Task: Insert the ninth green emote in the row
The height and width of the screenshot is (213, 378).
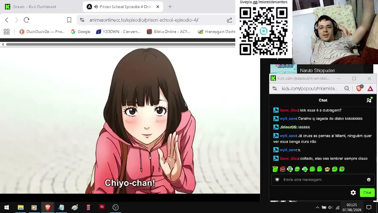Action: pos(335,169)
